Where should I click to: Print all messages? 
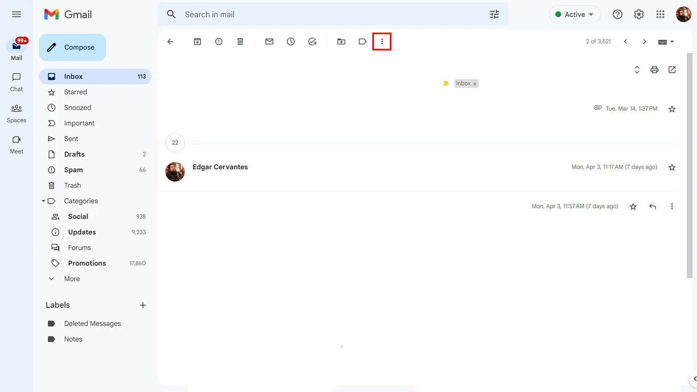(655, 70)
